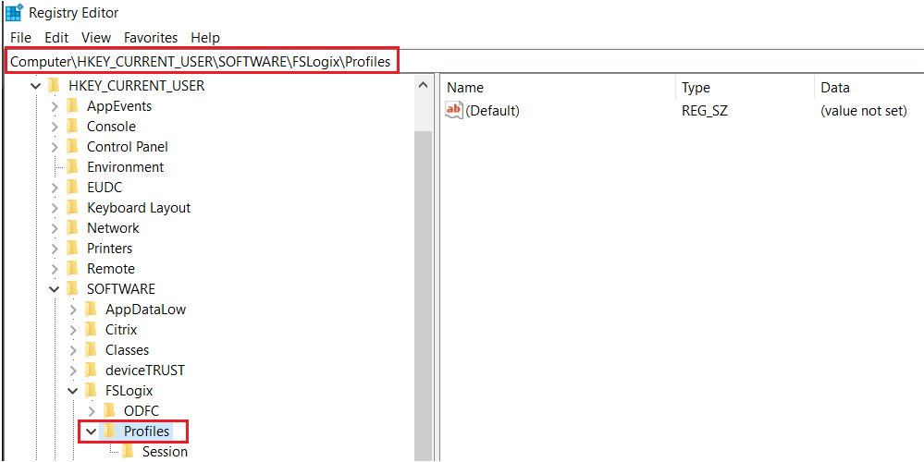This screenshot has width=924, height=462.
Task: Expand the Console key
Action: click(55, 128)
